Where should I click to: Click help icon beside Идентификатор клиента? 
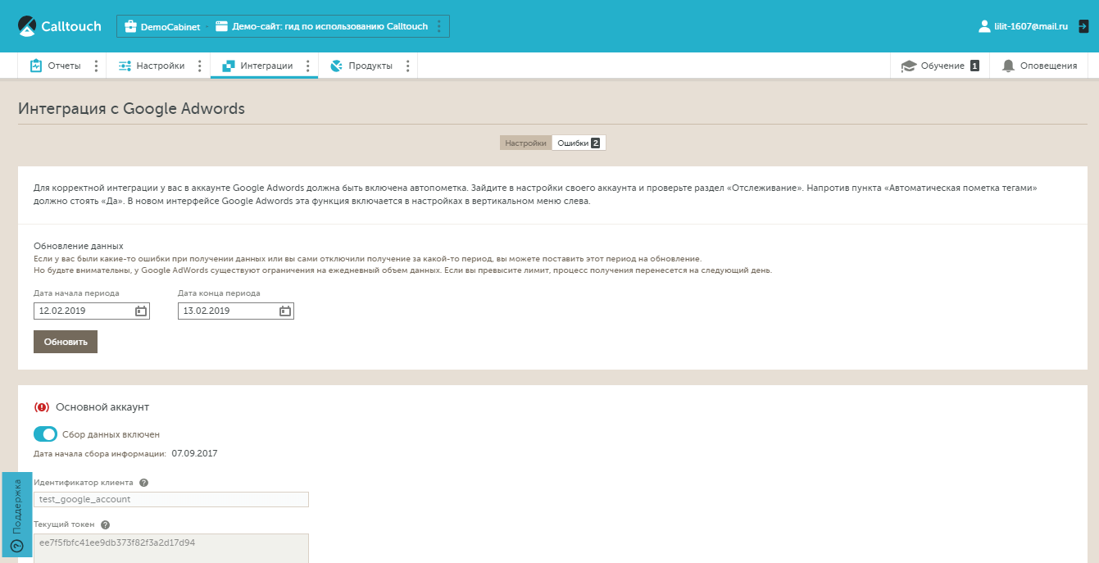coord(143,484)
